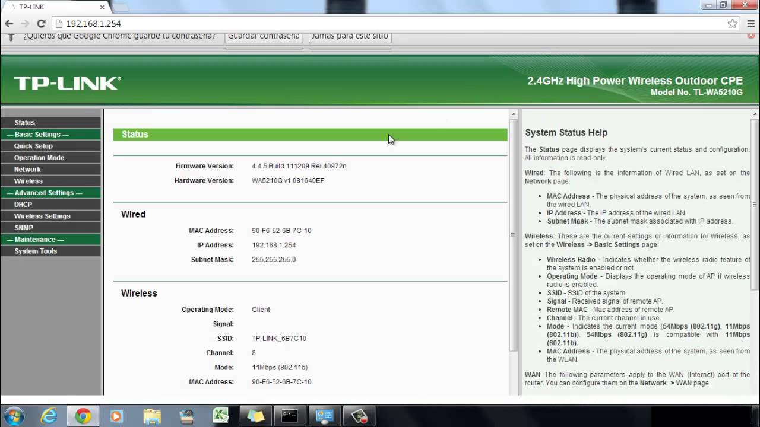
Task: Click the Jamás para este sitio button
Action: point(350,36)
